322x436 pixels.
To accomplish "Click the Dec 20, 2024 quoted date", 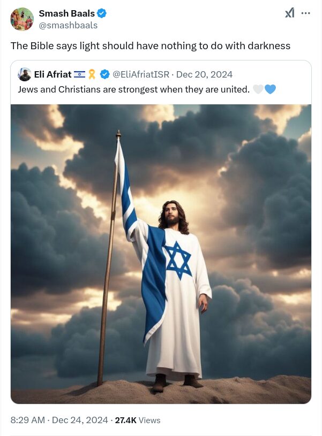I will pos(204,74).
